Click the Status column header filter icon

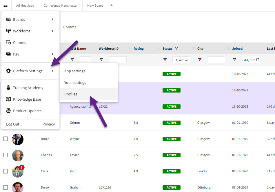coord(176,49)
